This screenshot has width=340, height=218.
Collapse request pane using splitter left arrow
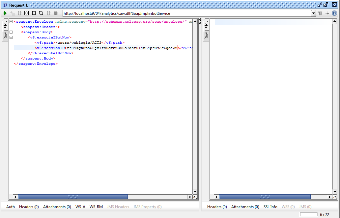pos(200,20)
